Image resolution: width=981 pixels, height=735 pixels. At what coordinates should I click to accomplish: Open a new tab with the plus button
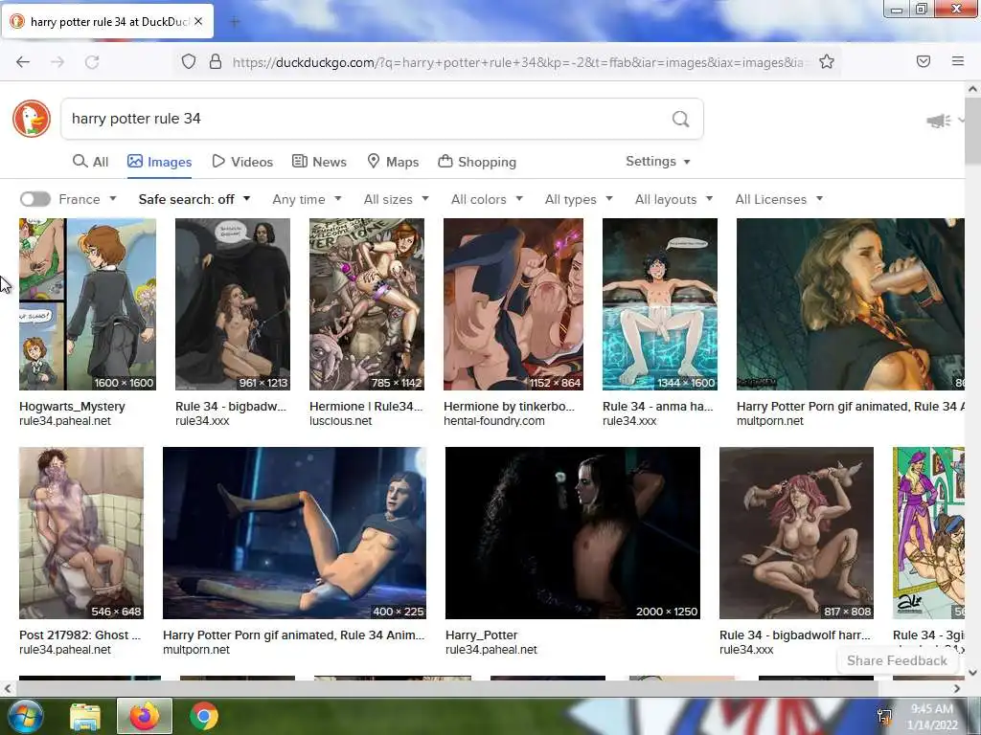tap(235, 22)
